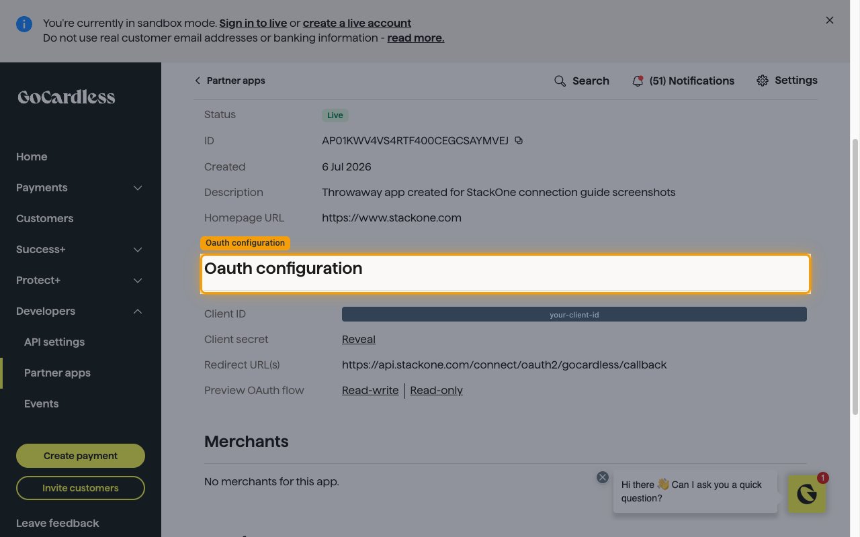Open the read more link
Viewport: 860px width, 537px height.
pos(416,38)
